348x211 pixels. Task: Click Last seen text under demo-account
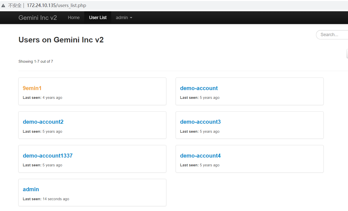pyautogui.click(x=200, y=98)
